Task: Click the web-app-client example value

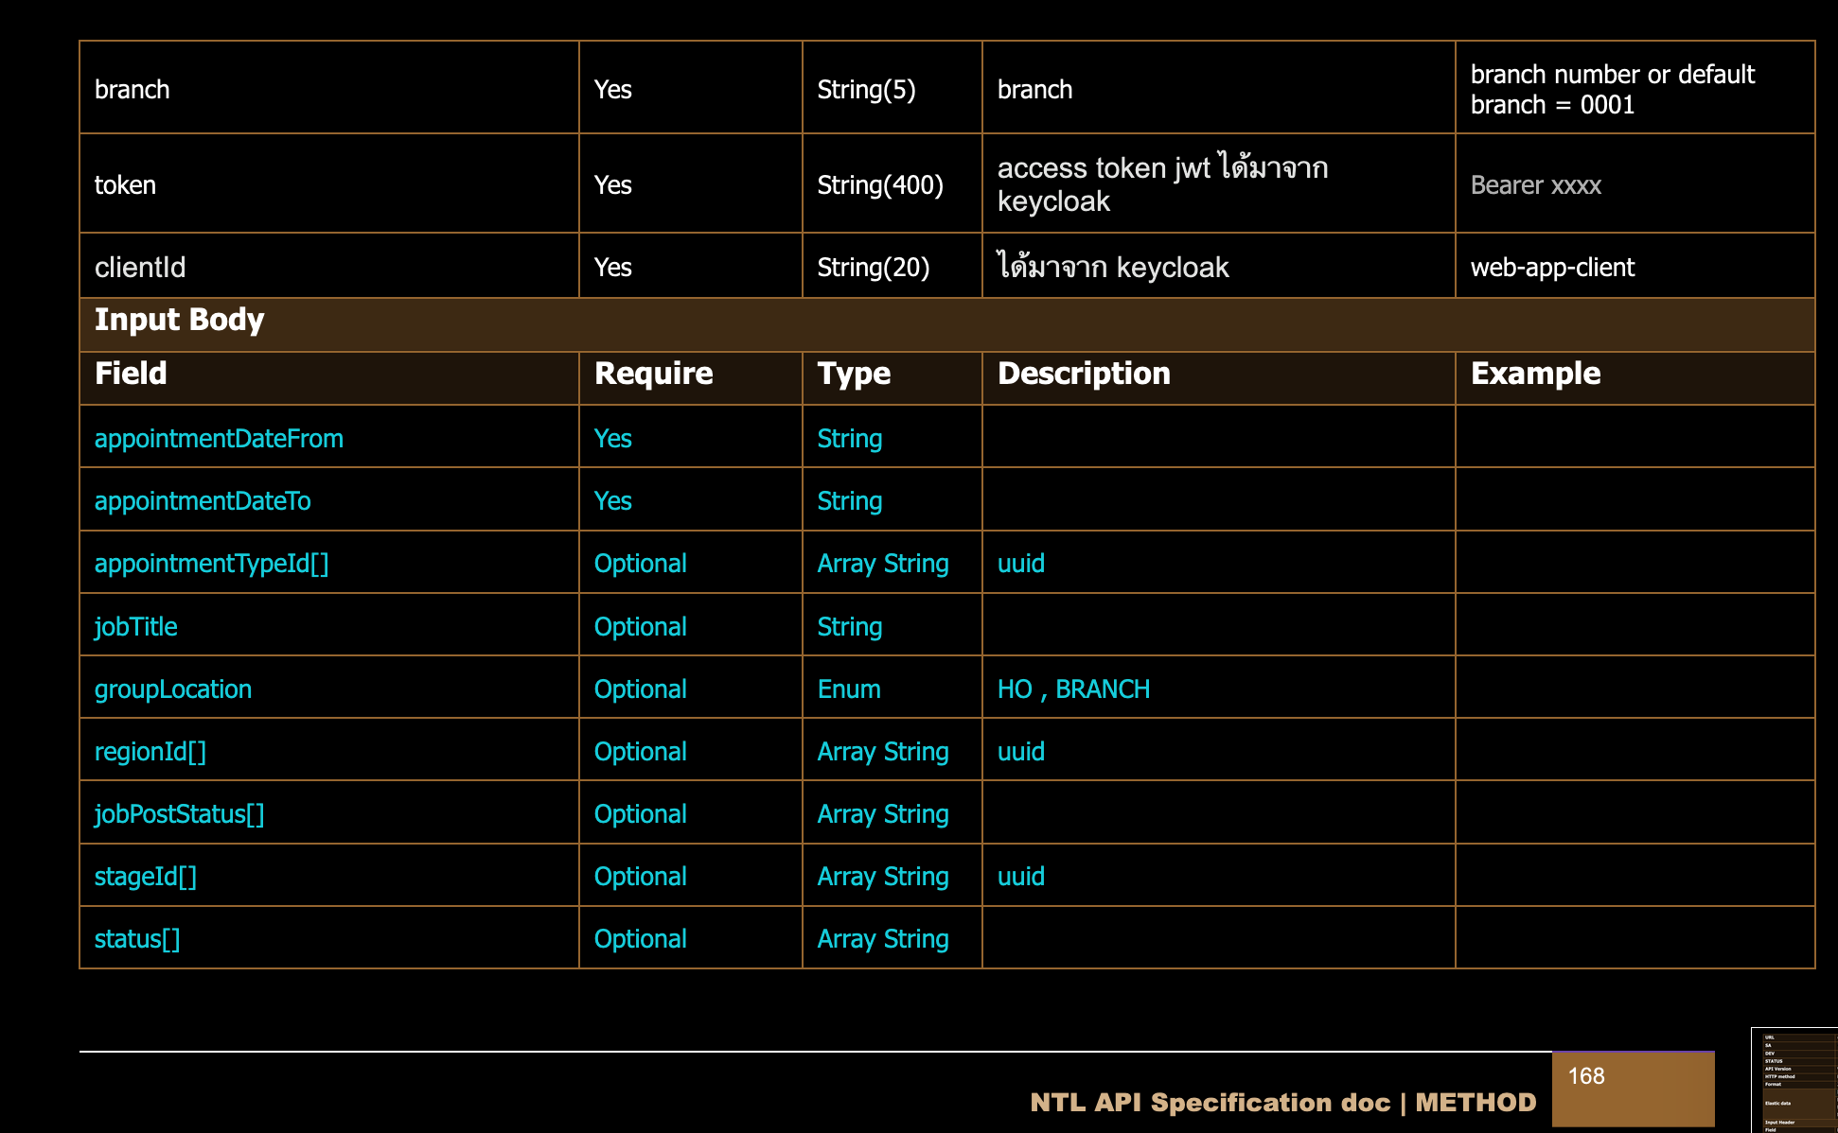Action: pos(1552,268)
